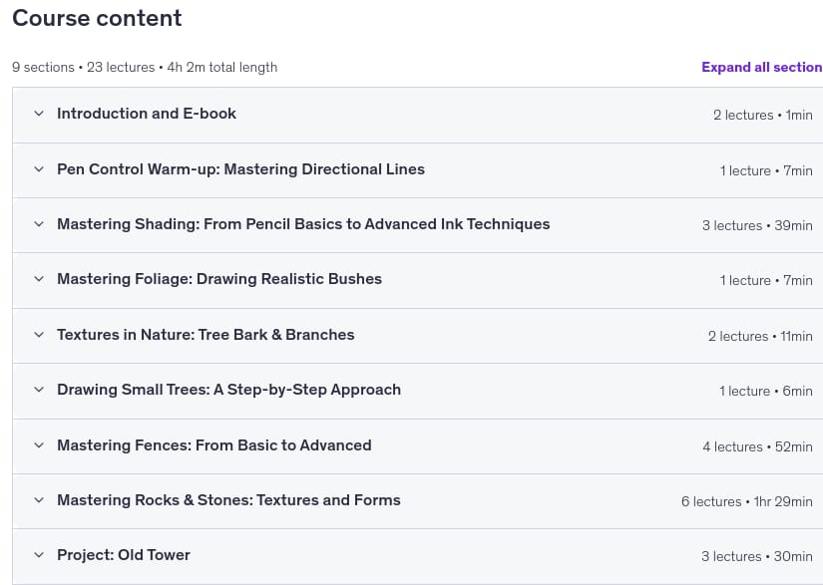Viewport: 823px width, 585px height.
Task: Select 'Pen Control Warm-up: Mastering Directional Lines' title
Action: (241, 168)
